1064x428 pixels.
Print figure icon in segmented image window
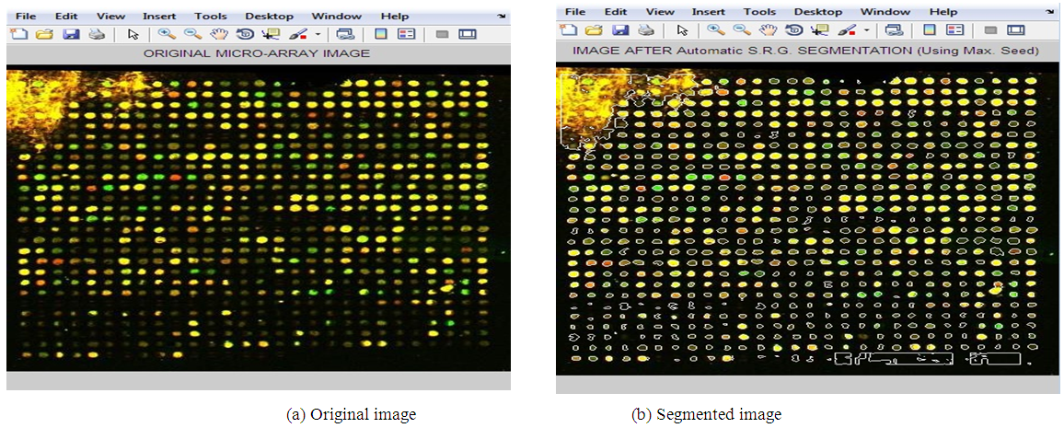645,29
